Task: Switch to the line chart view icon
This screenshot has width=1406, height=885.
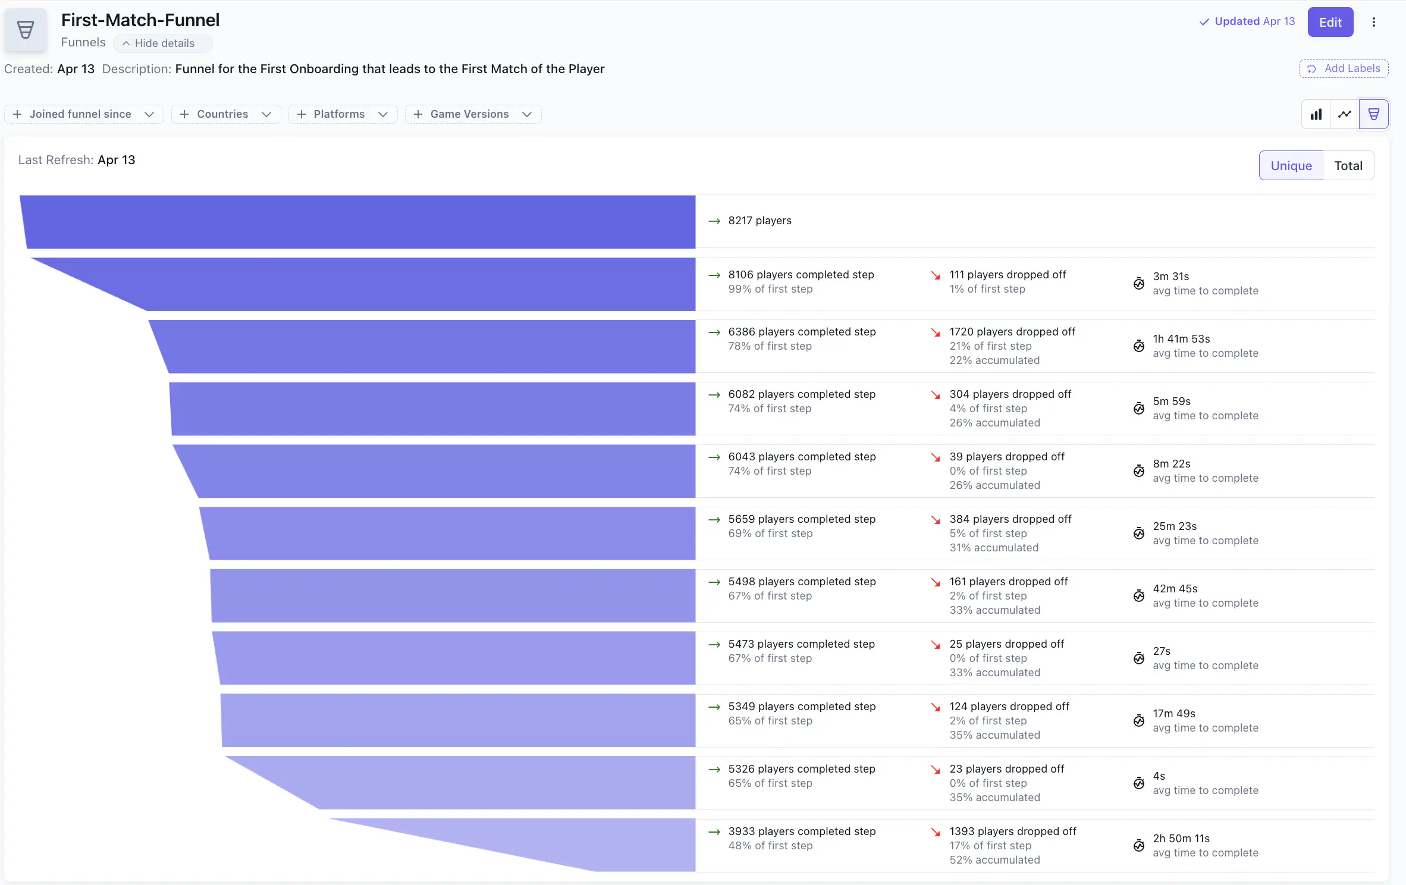Action: pos(1345,114)
